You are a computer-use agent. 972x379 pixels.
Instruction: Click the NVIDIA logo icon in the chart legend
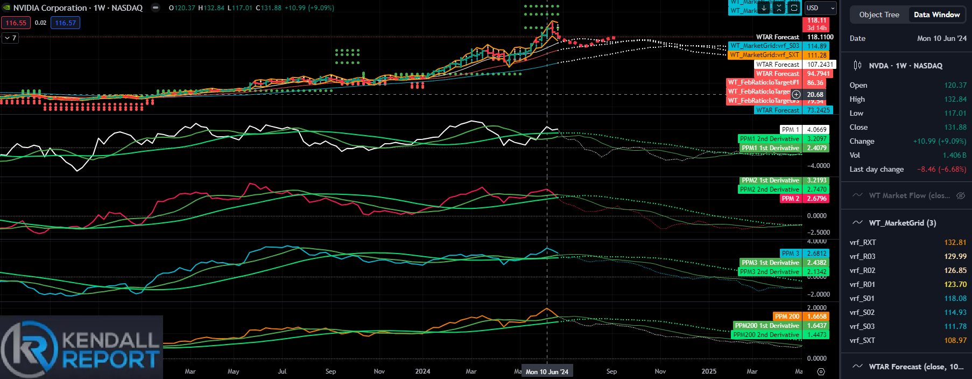[x=6, y=8]
